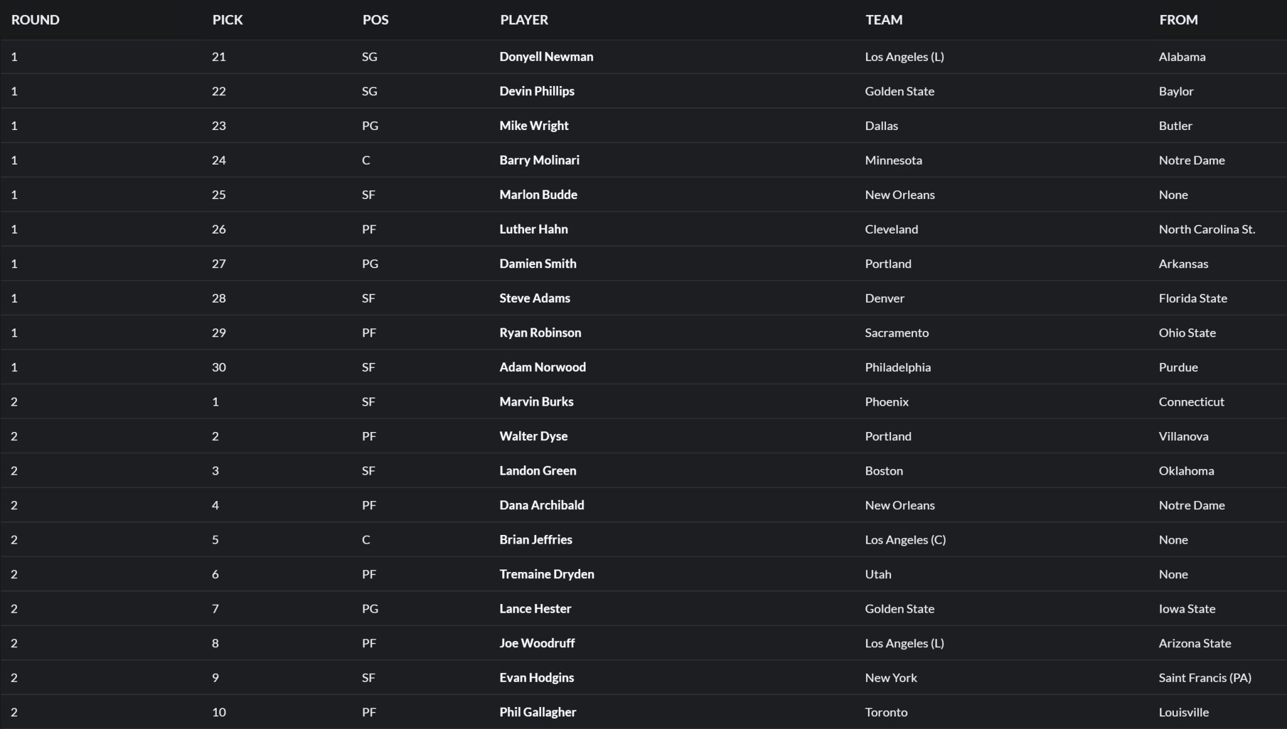Open Luther Hahn player entry
Screen dimensions: 1287x729
click(x=534, y=229)
